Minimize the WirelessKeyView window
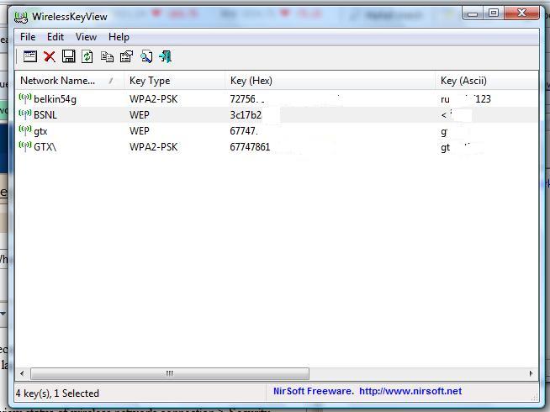The width and height of the screenshot is (550, 412). coord(473,13)
